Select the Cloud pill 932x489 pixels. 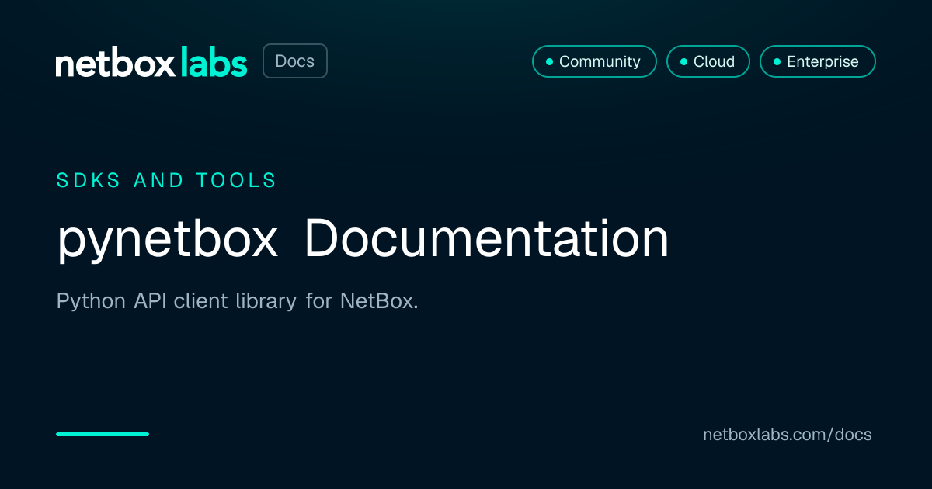[x=708, y=61]
